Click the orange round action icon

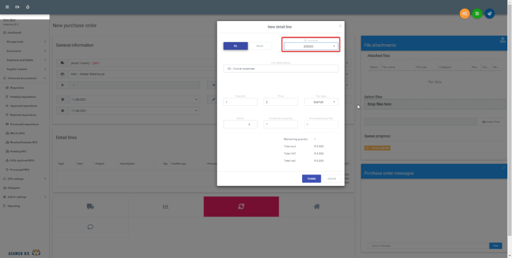pos(465,13)
